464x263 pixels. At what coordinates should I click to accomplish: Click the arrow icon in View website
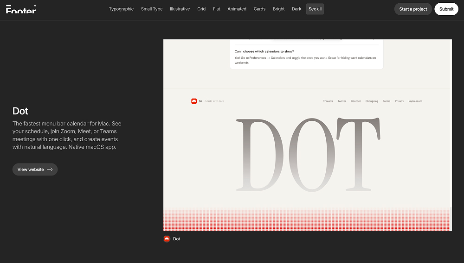pos(50,169)
